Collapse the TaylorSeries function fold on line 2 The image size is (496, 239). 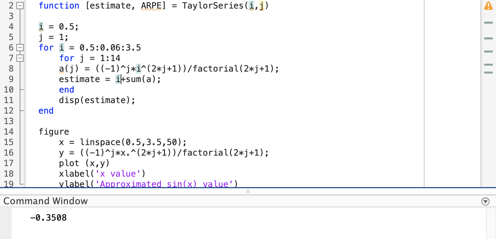click(x=20, y=5)
